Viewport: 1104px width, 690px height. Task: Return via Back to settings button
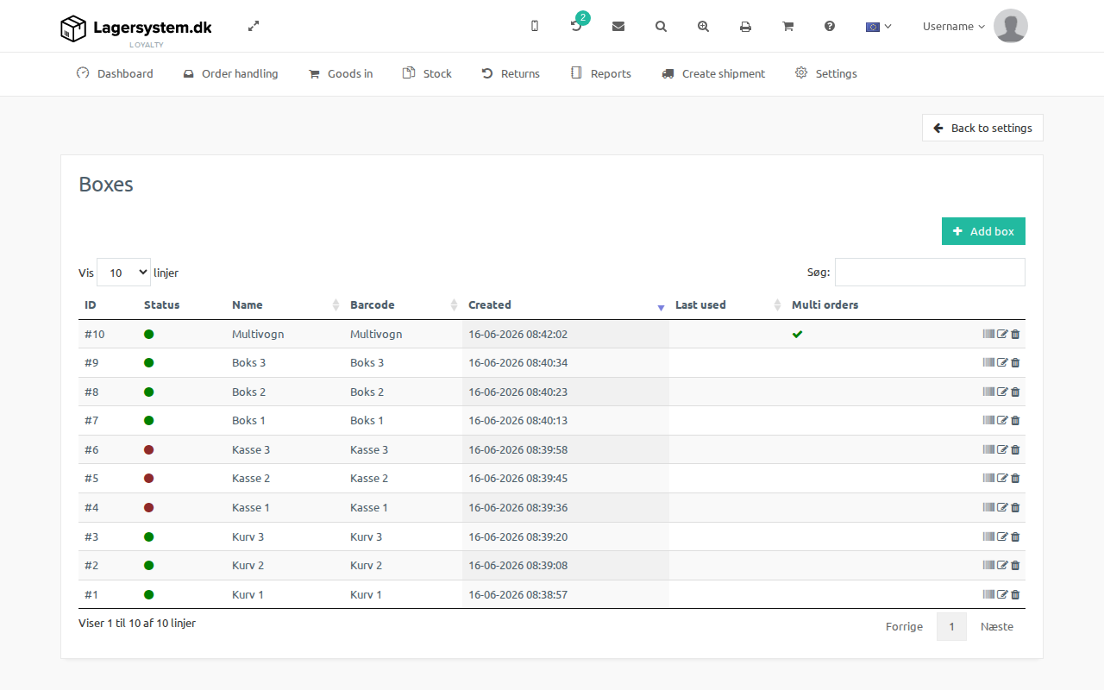(x=982, y=128)
